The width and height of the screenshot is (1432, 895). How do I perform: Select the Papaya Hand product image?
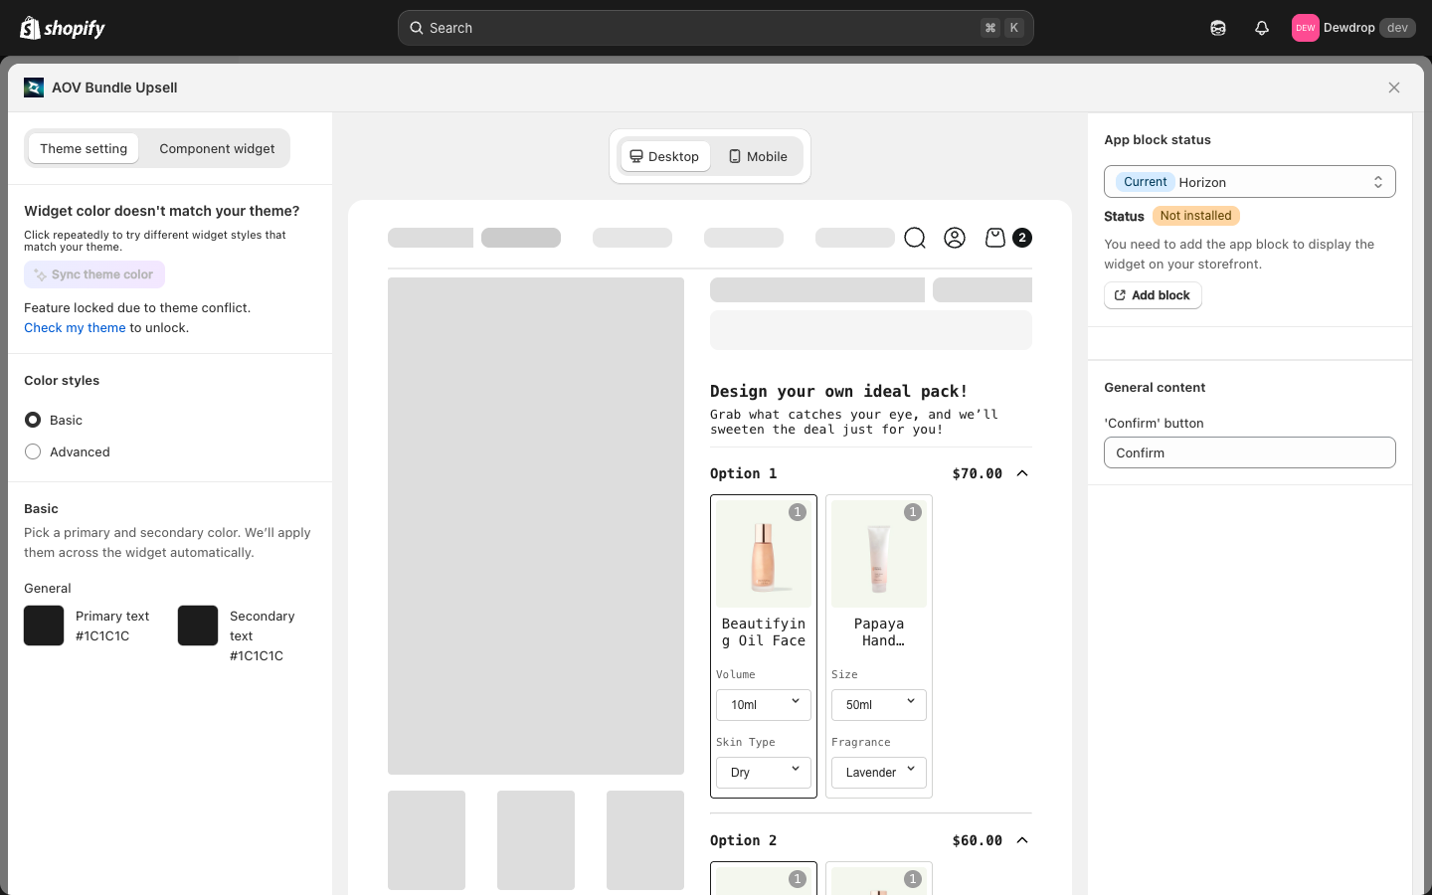pos(879,554)
